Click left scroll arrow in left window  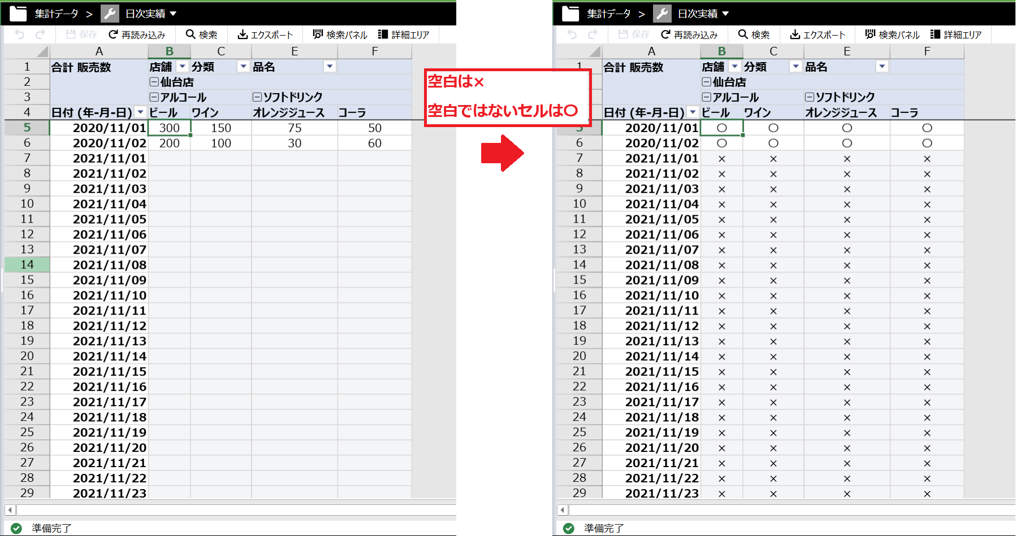click(10, 510)
